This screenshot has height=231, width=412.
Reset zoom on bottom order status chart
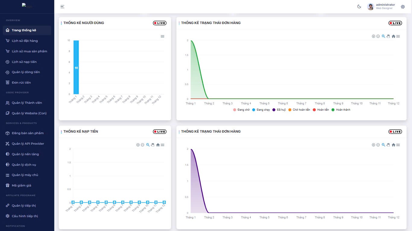[393, 145]
